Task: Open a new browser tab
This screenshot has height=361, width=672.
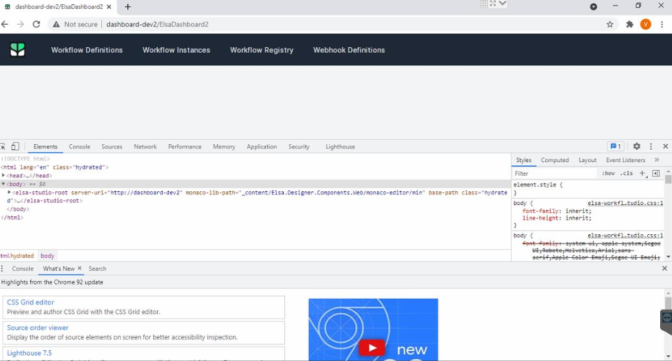Action: [128, 7]
